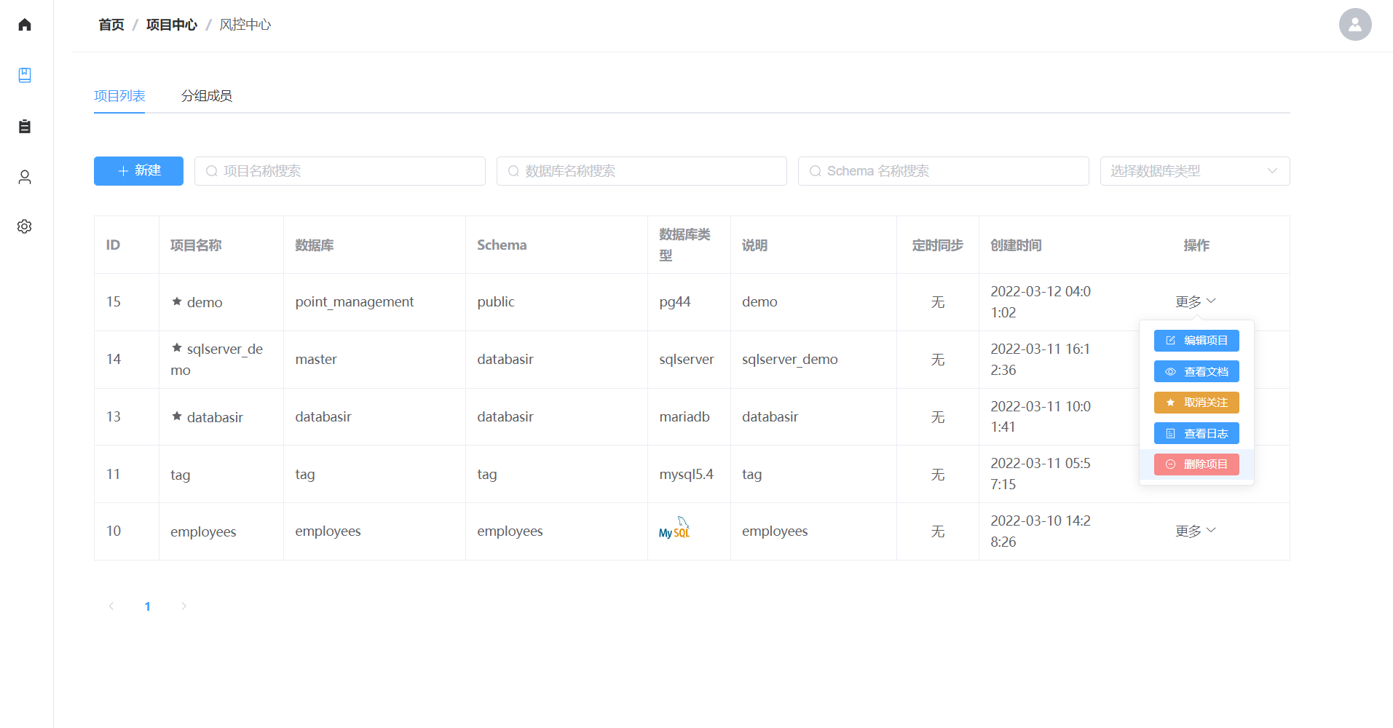Expand the 选择数据库类型 dropdown
The image size is (1393, 728).
(1194, 171)
